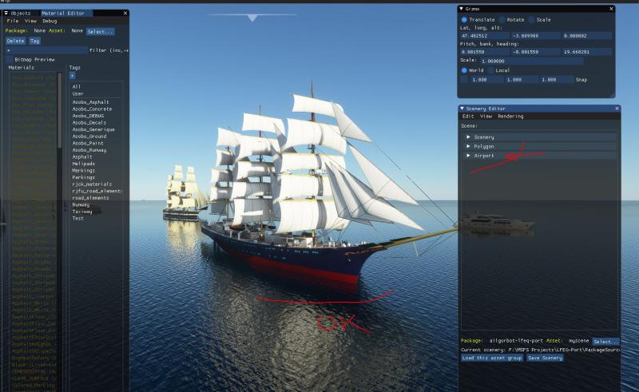639x392 pixels.
Task: Select the Rotate gizmo mode
Action: (502, 19)
